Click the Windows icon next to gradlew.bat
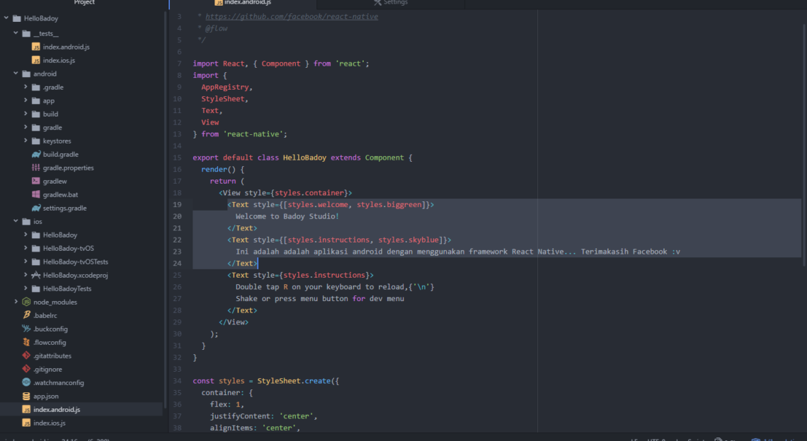The width and height of the screenshot is (807, 441). point(36,194)
